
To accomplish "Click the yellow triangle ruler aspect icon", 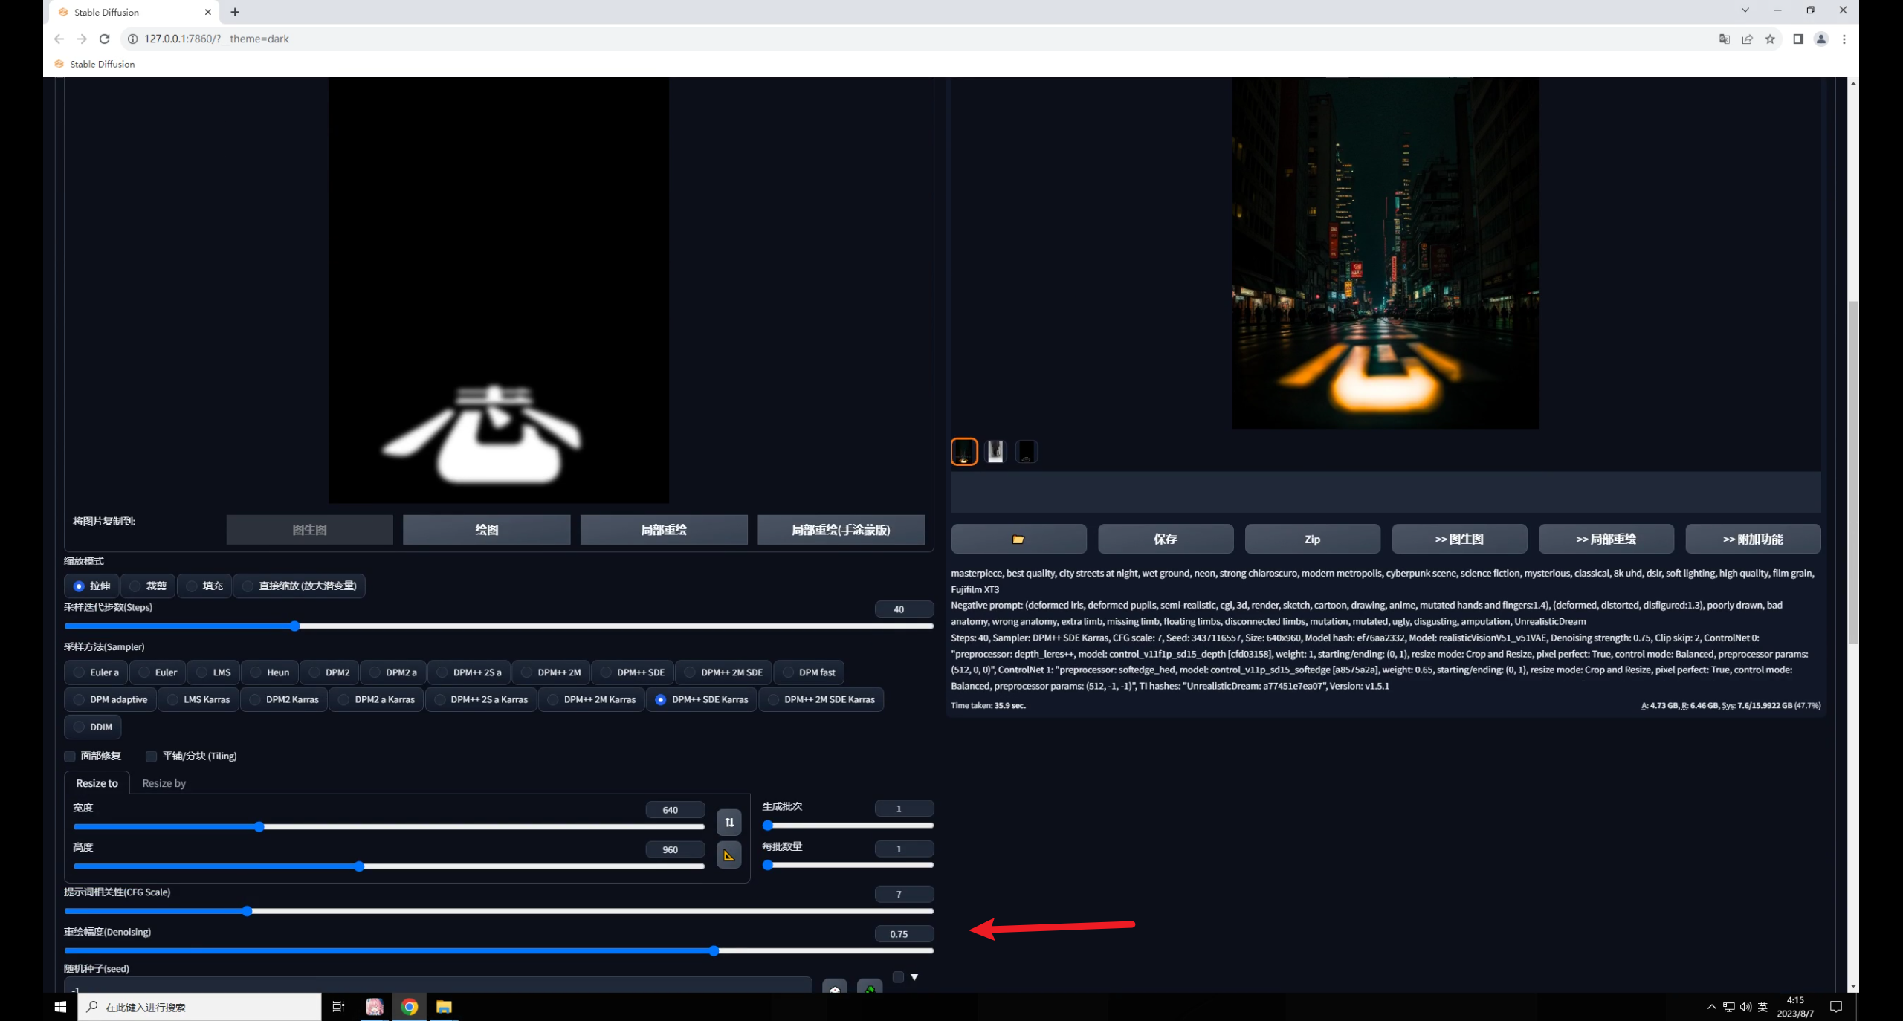I will tap(728, 855).
